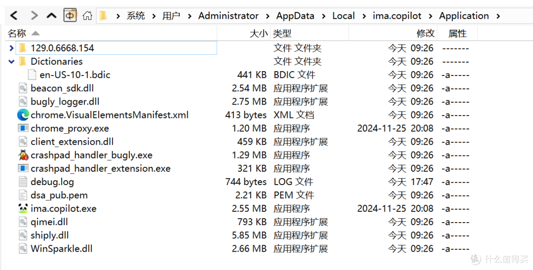Image resolution: width=533 pixels, height=270 pixels.
Task: Navigate to Administrator in breadcrumb path
Action: click(228, 16)
